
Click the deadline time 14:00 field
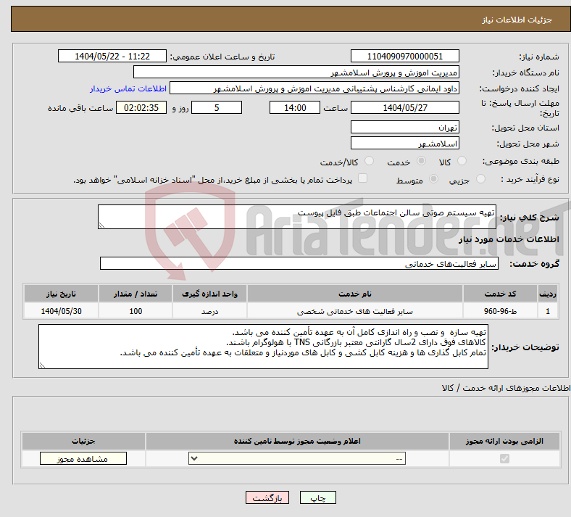tap(295, 107)
